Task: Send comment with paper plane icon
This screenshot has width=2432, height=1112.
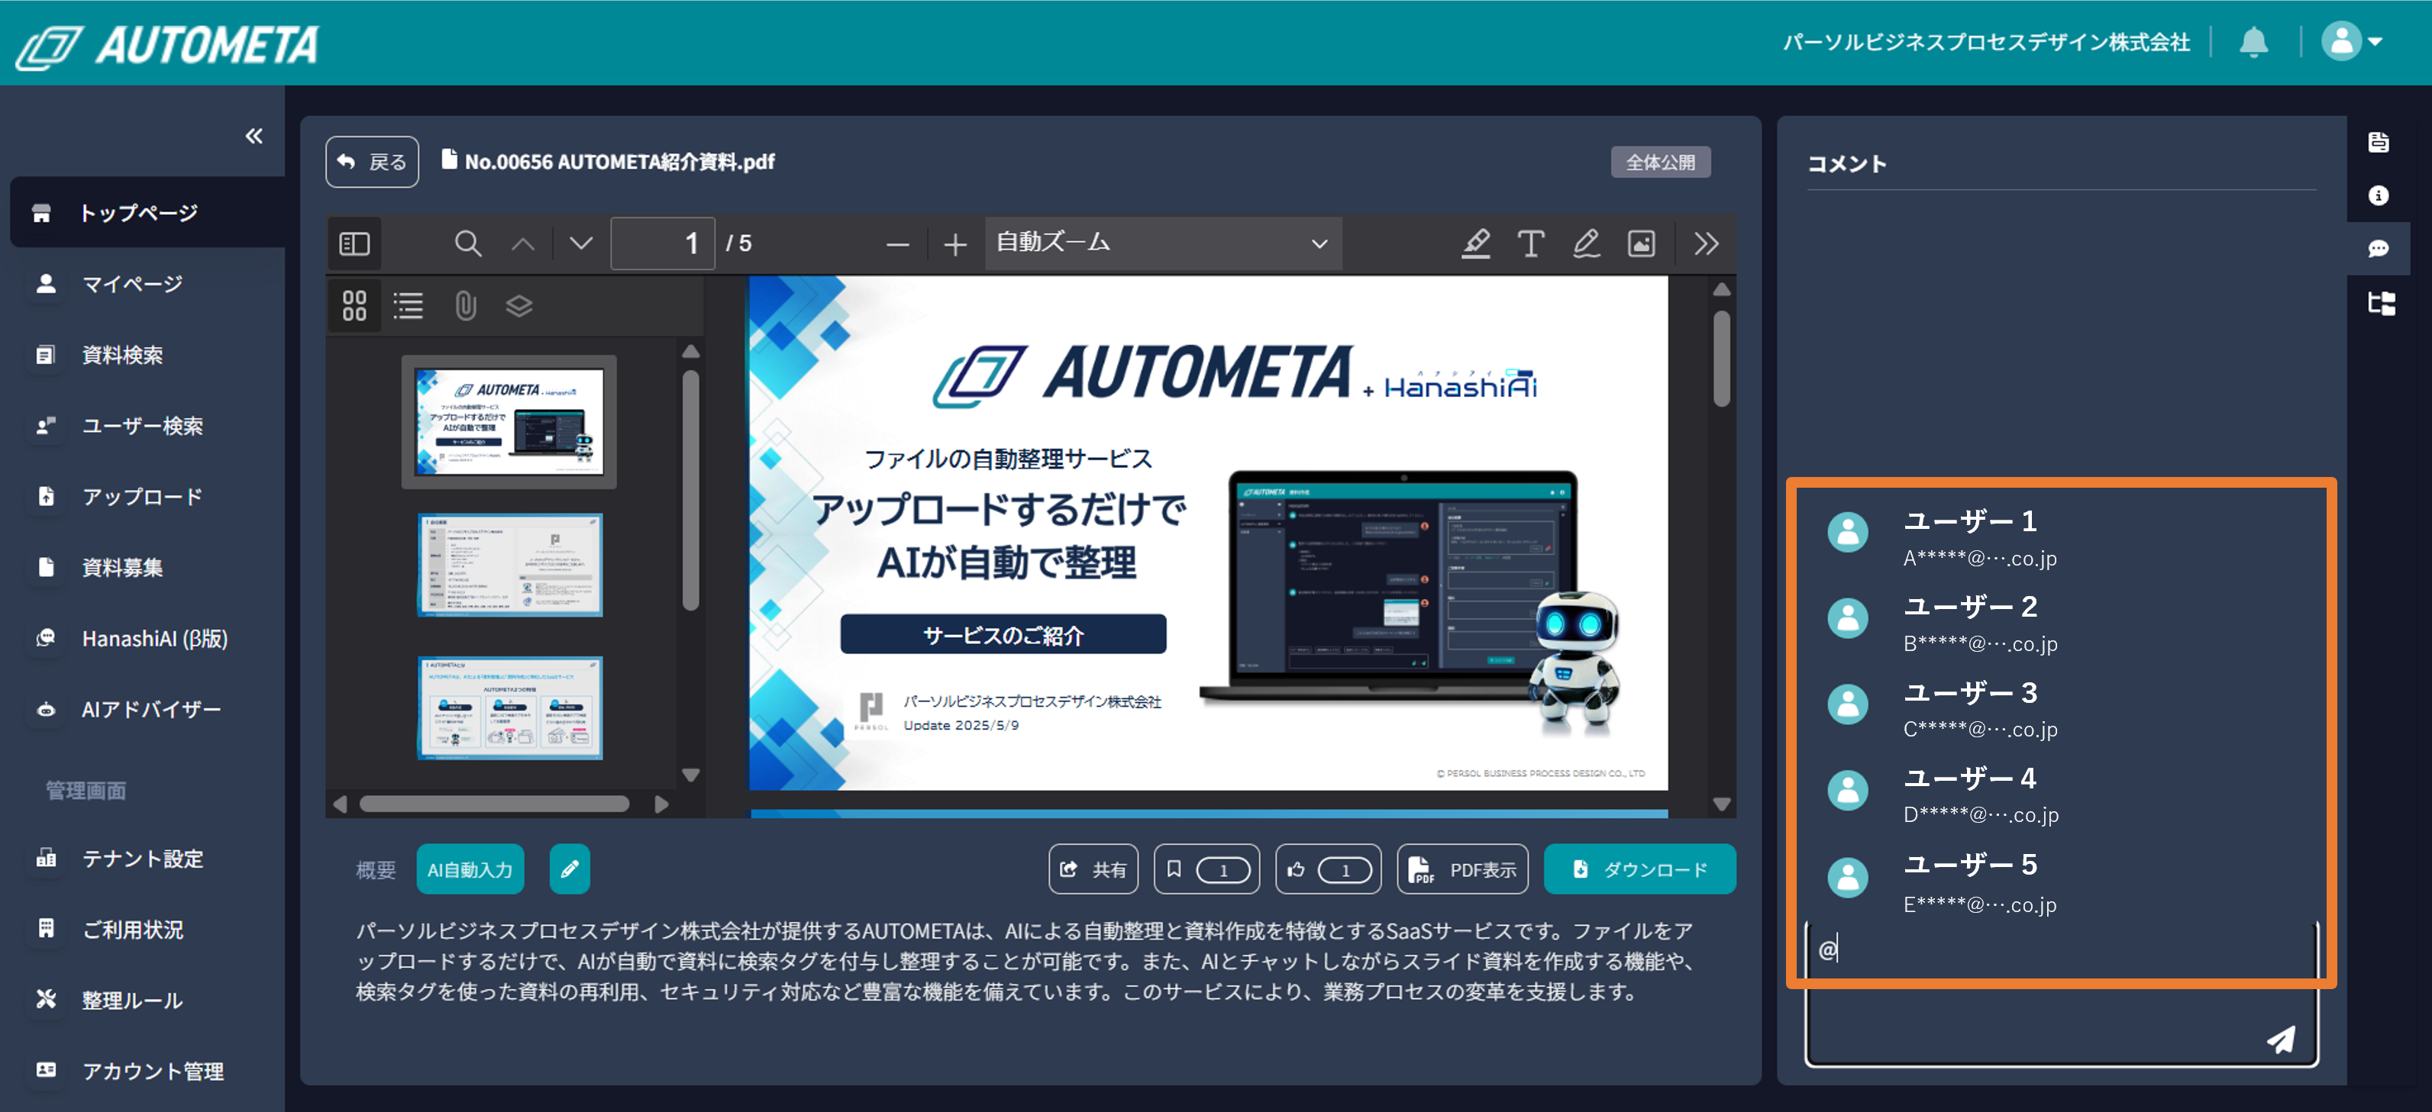Action: click(2281, 1039)
